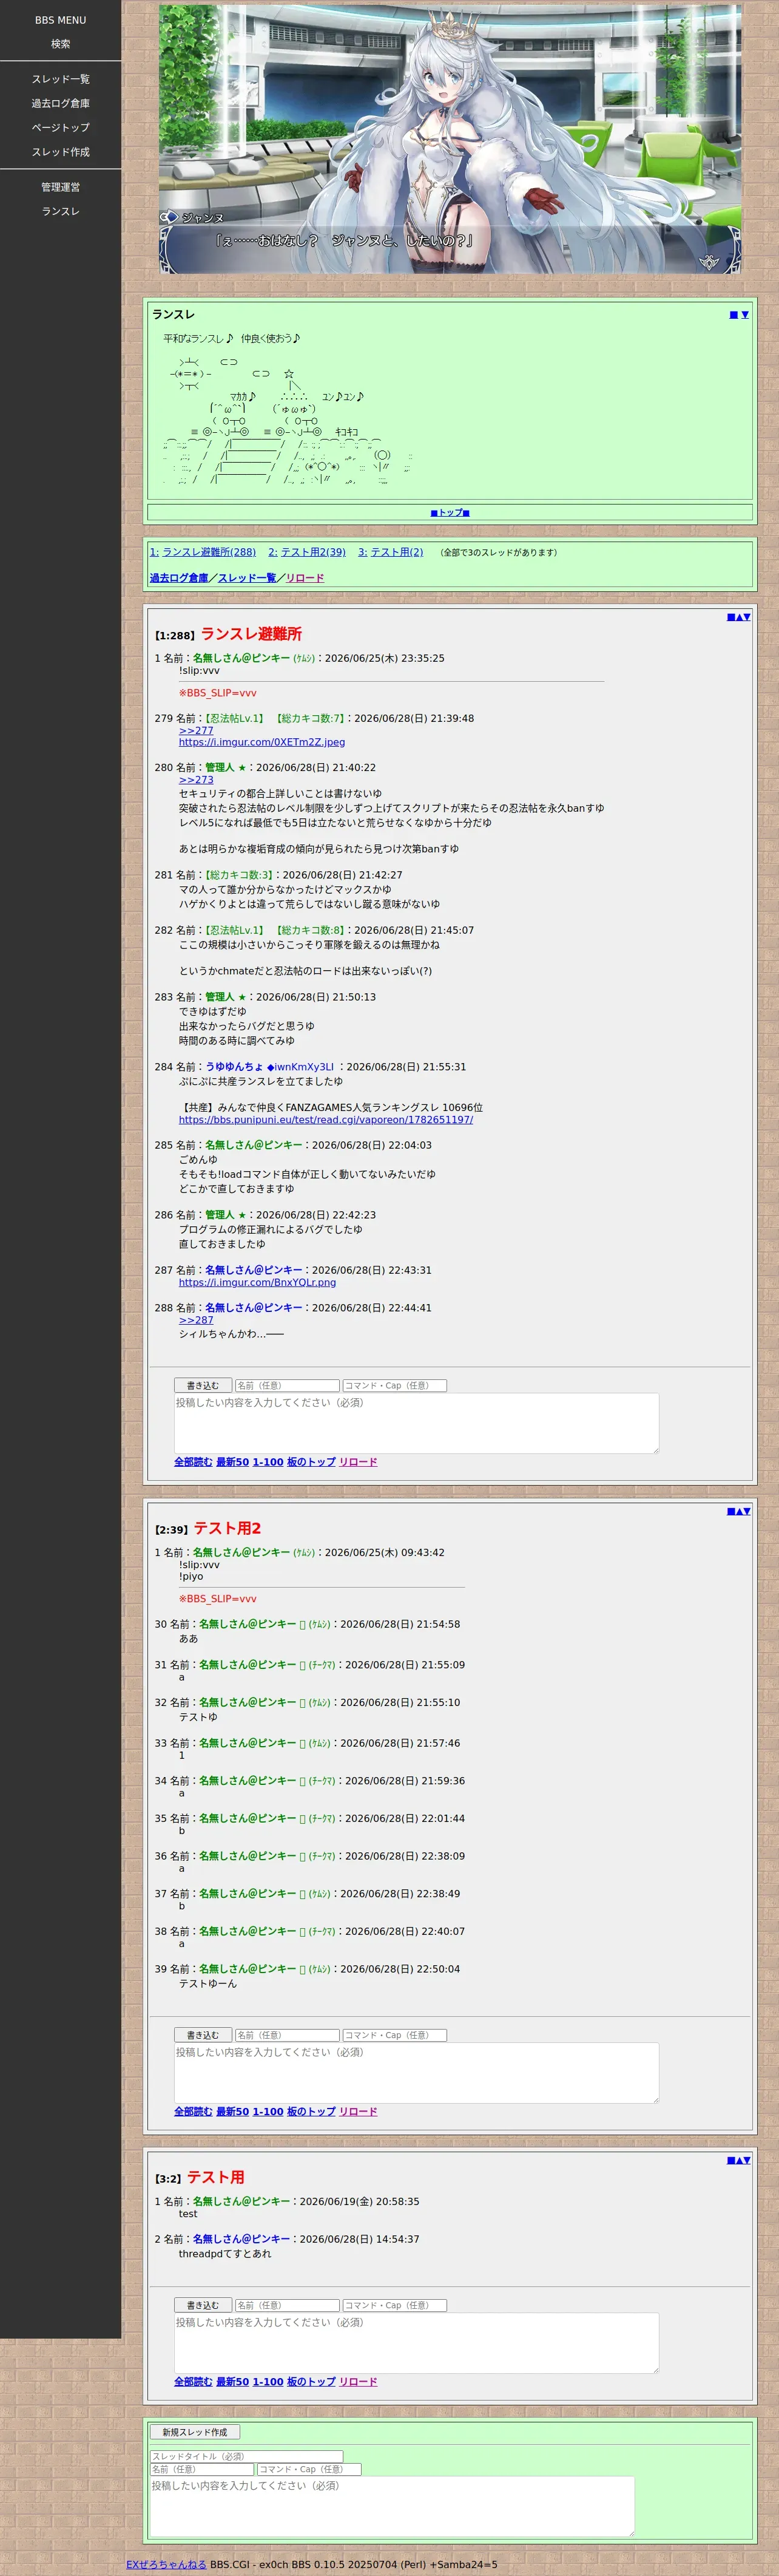Click the ▼ icon on ランスレ避難所 thread
This screenshot has height=2576, width=779.
747,617
